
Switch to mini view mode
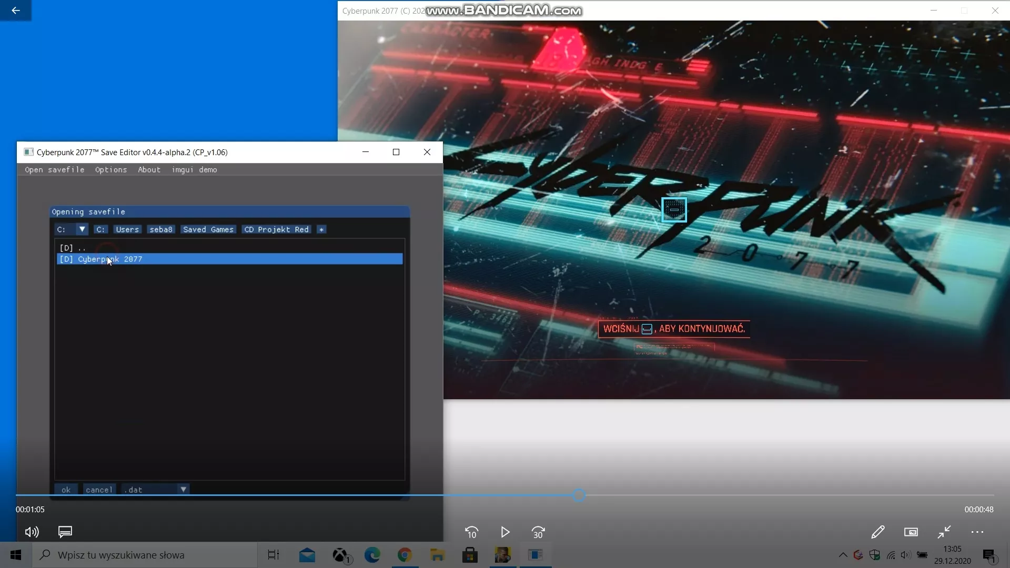click(x=911, y=532)
